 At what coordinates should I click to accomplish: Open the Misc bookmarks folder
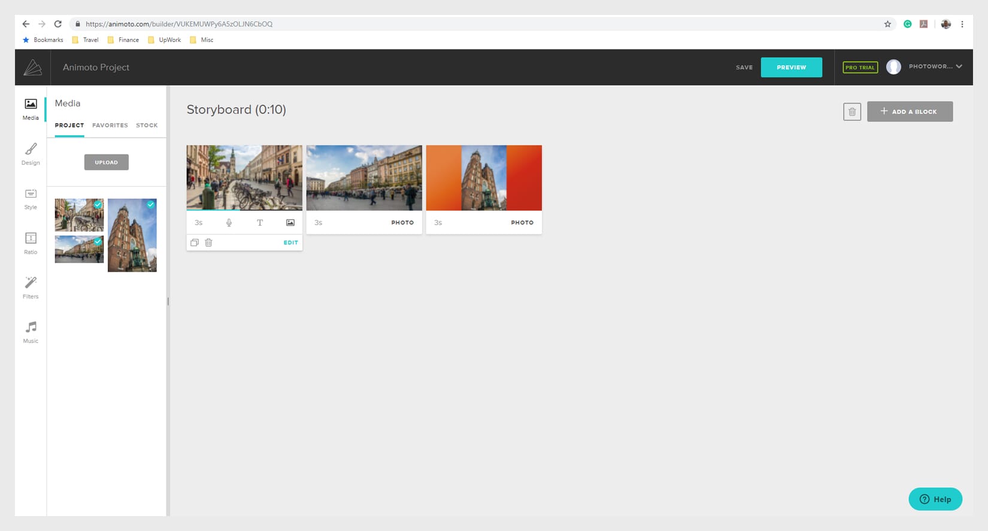coord(201,40)
